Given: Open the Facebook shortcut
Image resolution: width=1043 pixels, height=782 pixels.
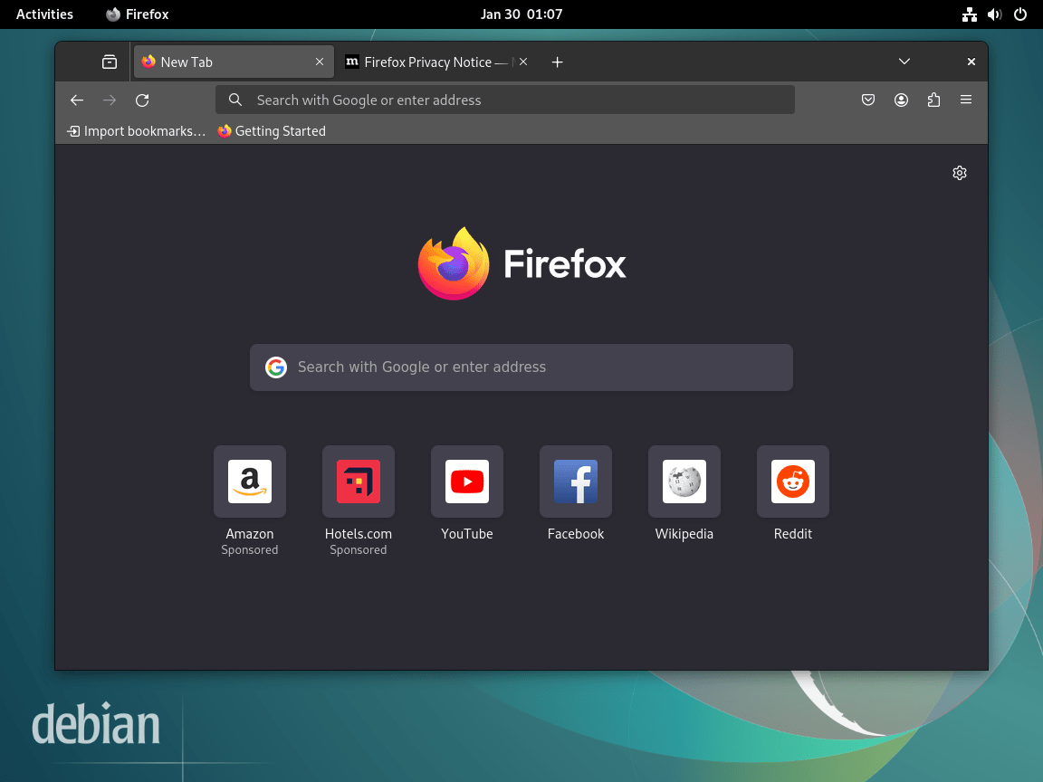Looking at the screenshot, I should (575, 482).
